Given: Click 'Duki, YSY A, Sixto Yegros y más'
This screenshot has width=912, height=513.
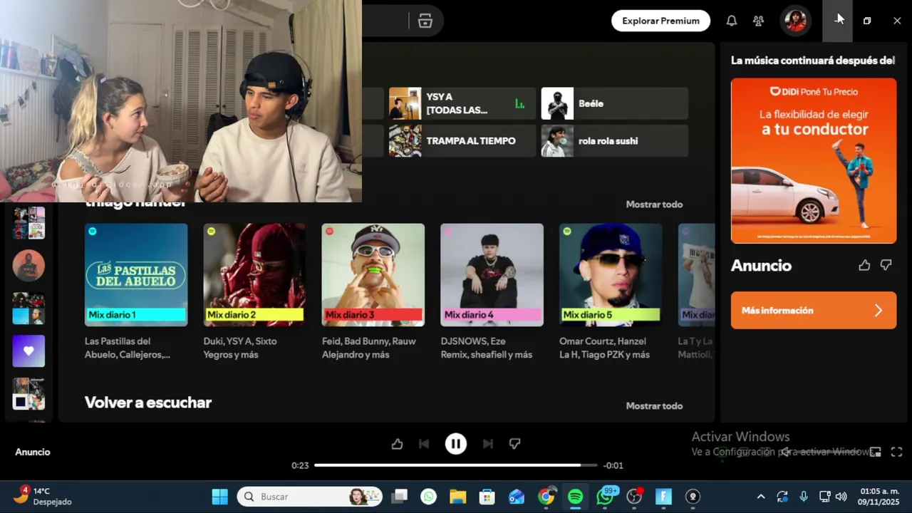Looking at the screenshot, I should click(x=240, y=348).
